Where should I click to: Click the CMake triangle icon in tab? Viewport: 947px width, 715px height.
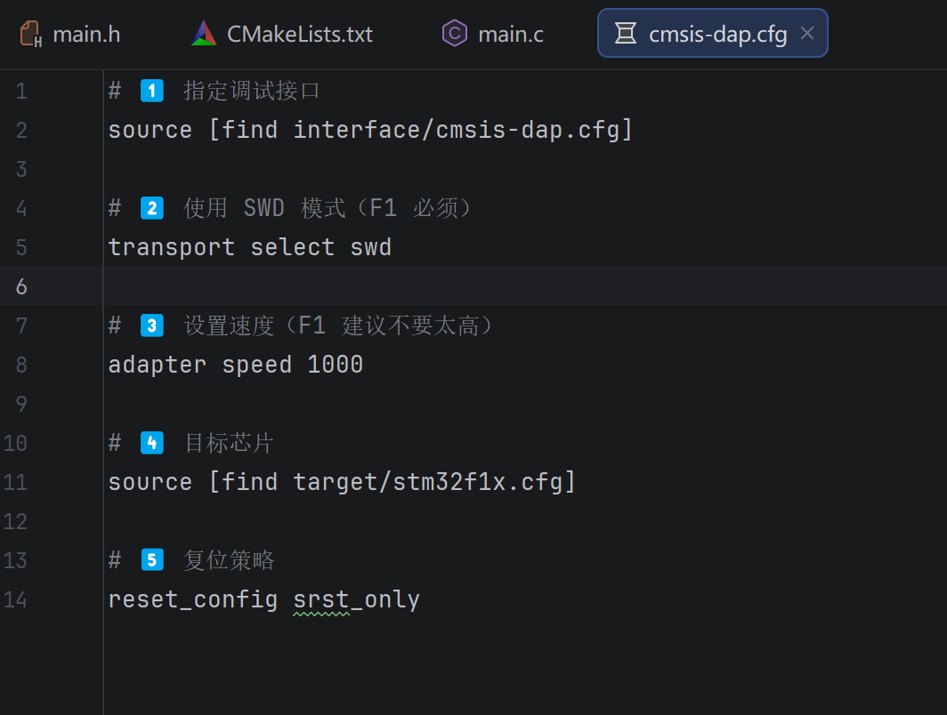[x=204, y=34]
